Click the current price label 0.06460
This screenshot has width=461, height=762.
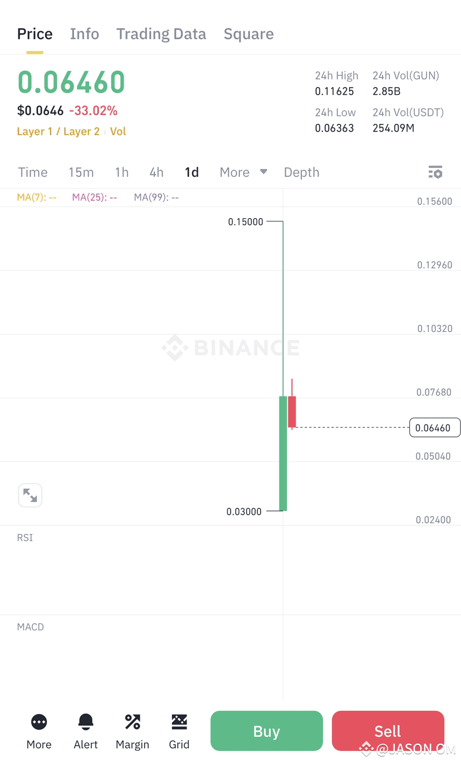tap(435, 428)
